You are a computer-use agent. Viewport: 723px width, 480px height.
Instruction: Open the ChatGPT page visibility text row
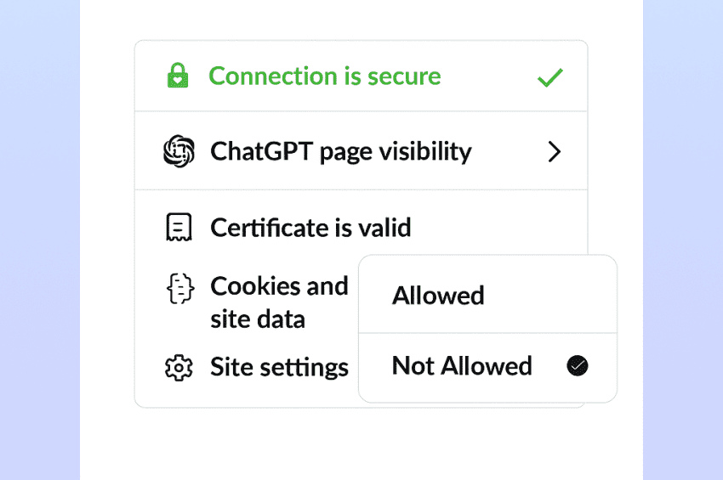340,152
